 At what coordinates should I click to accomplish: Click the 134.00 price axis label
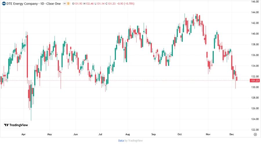coord(255,66)
